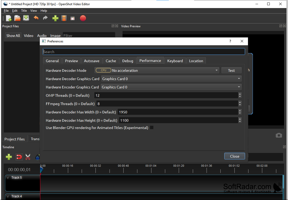Click the 00:00:32 mark on timeline ruler

(95, 166)
